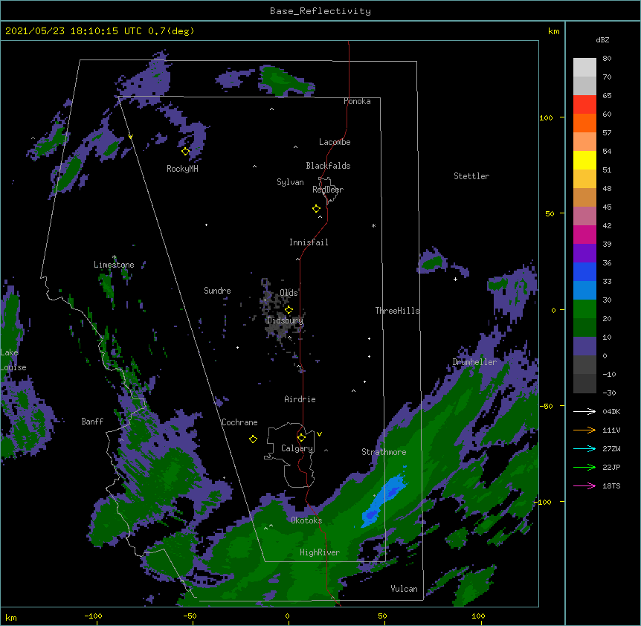Click the RockyMH label

(182, 169)
